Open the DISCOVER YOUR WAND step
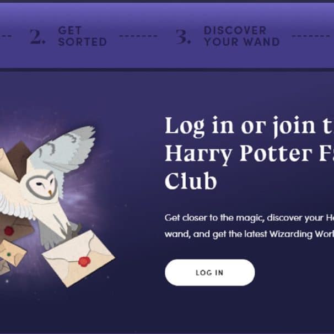The width and height of the screenshot is (334, 334). click(241, 36)
